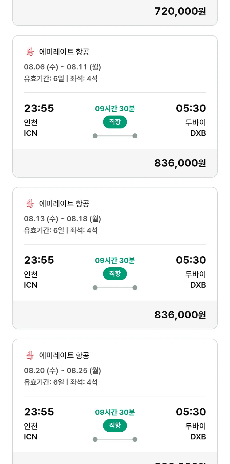The image size is (230, 464).
Task: Tap 23:55 departure time on 08.06 flight
Action: pyautogui.click(x=39, y=108)
